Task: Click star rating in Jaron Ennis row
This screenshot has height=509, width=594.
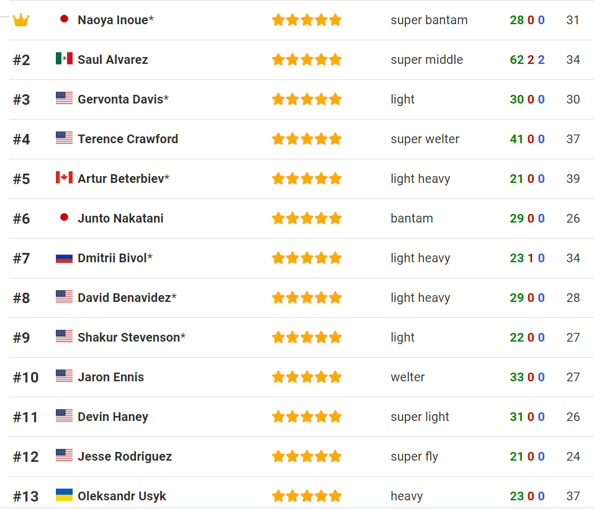Action: (x=307, y=377)
